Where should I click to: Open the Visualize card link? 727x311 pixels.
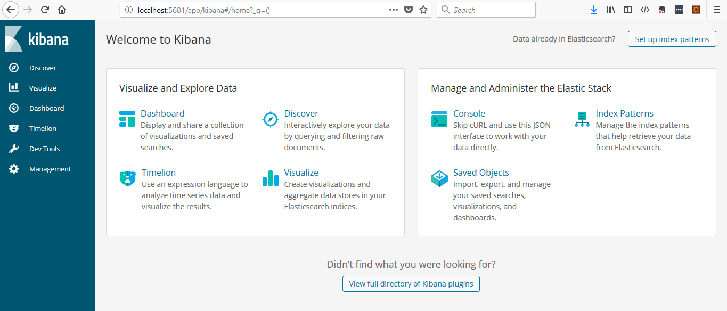pyautogui.click(x=301, y=173)
